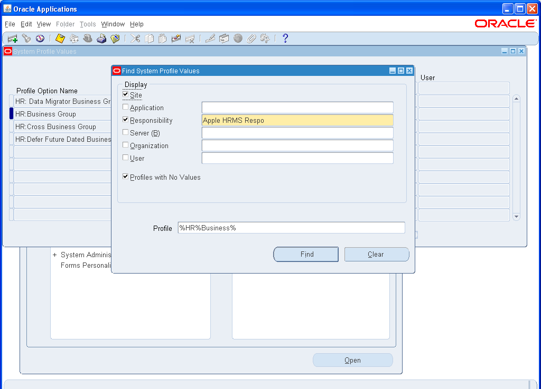Select the Print toolbar icon
This screenshot has height=389, width=541.
pyautogui.click(x=101, y=38)
